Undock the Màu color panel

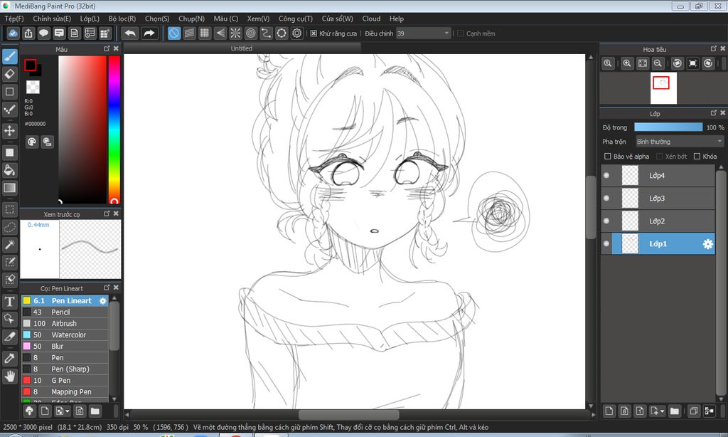tap(107, 48)
